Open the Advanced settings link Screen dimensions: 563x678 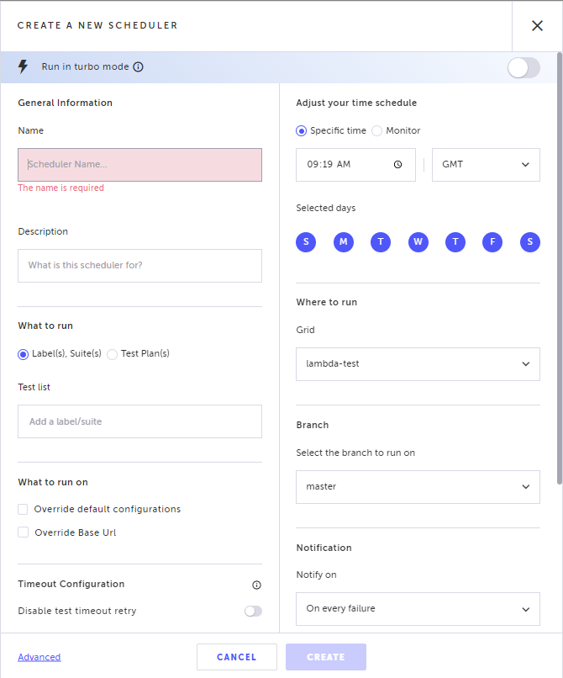tap(39, 657)
